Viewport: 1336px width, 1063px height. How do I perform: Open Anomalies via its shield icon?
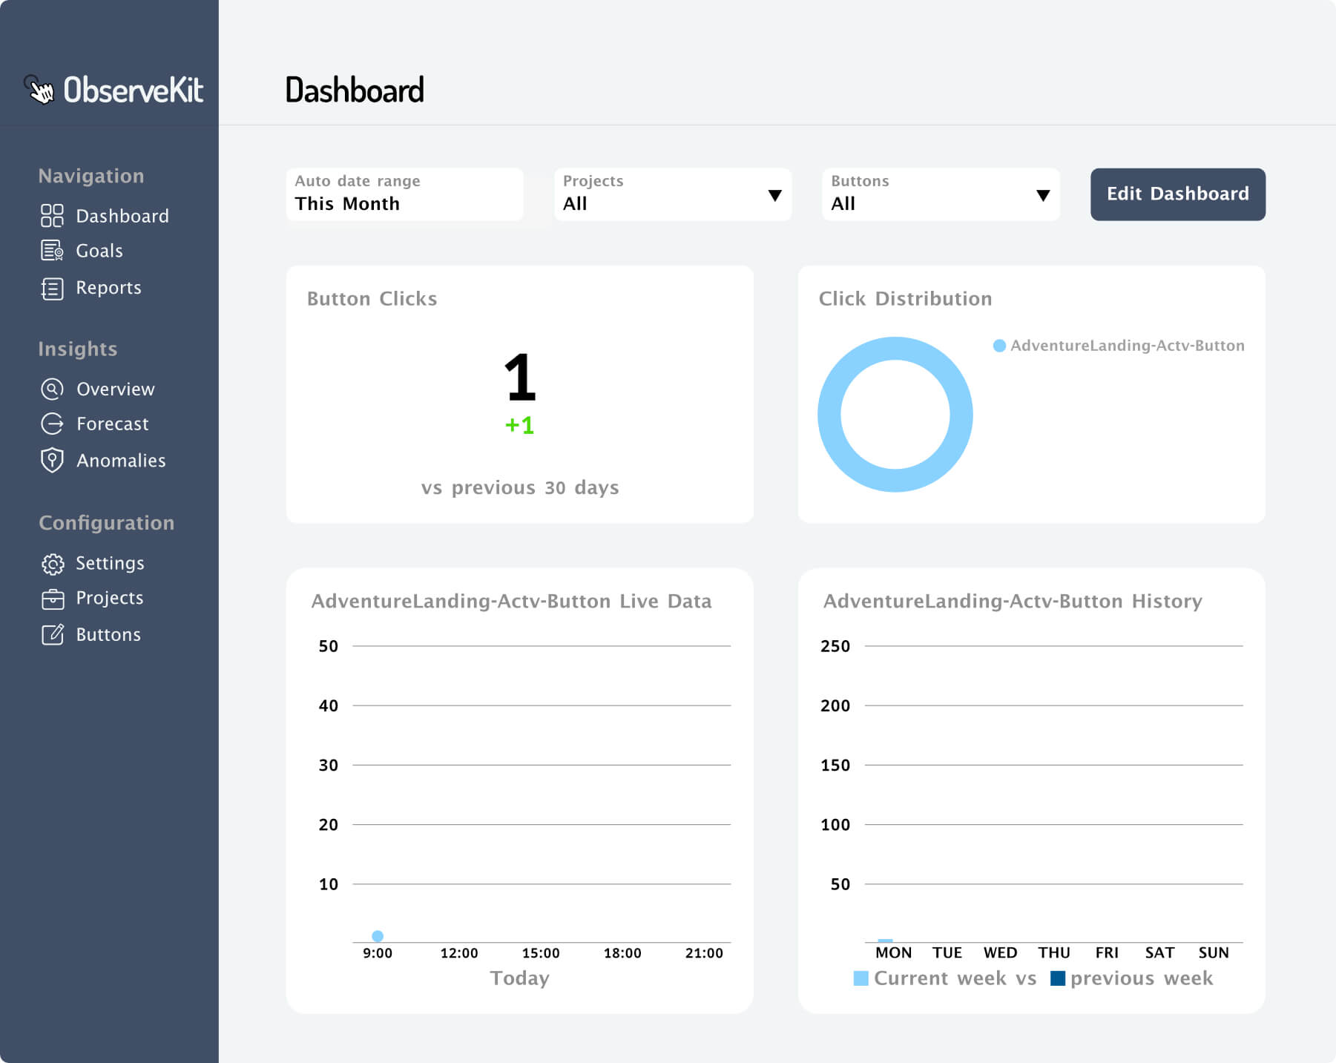(51, 461)
